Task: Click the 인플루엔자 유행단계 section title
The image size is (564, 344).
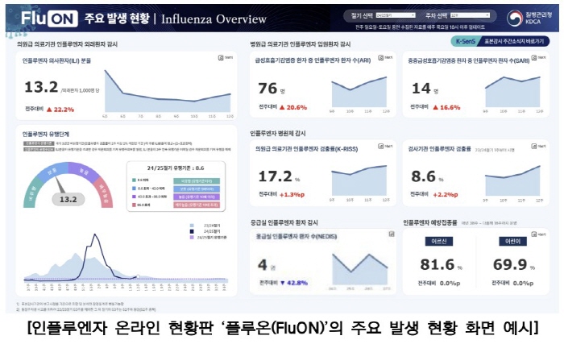Action: 46,135
